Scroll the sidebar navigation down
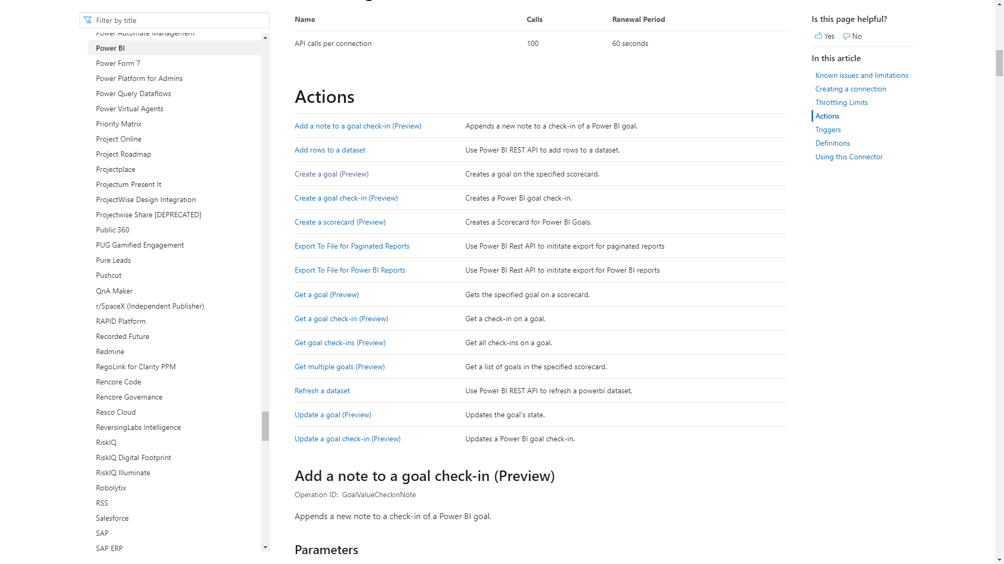Screen dimensions: 1004x564 point(266,547)
